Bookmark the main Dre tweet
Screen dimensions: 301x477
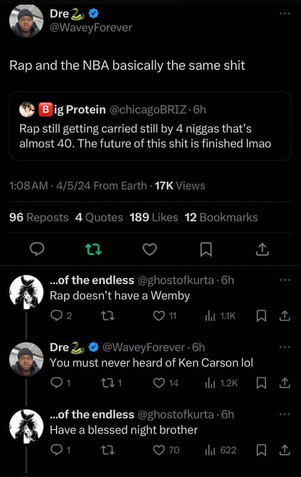206,249
